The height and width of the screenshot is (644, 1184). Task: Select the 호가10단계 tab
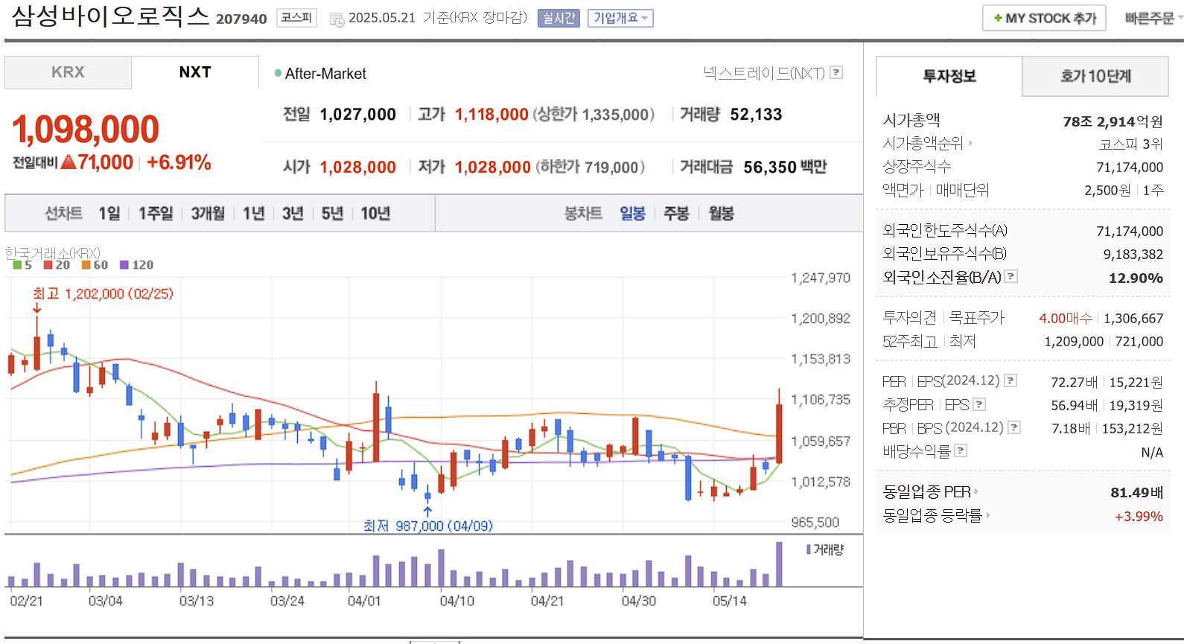tap(1095, 76)
